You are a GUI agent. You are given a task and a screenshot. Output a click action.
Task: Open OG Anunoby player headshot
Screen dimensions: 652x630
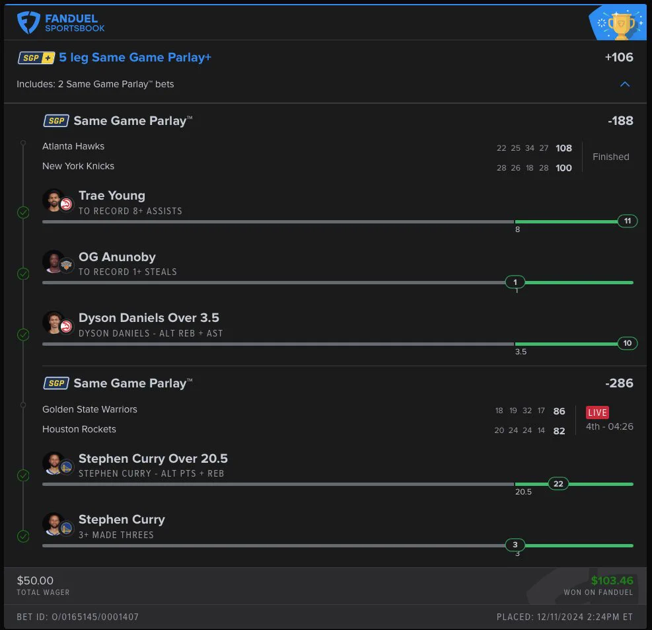click(54, 261)
